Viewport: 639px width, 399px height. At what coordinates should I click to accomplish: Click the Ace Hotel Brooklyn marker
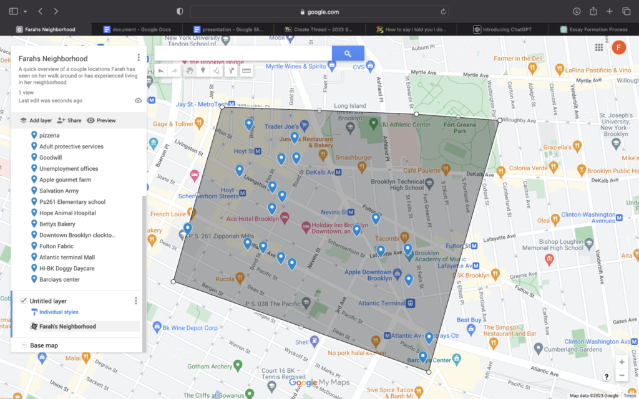285,218
